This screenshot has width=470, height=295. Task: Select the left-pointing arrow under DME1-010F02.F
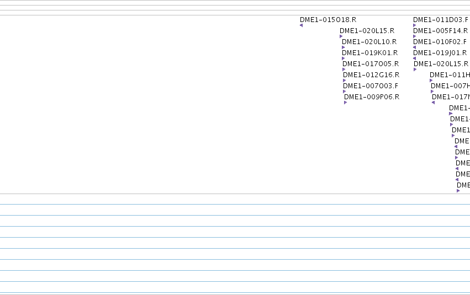[415, 47]
